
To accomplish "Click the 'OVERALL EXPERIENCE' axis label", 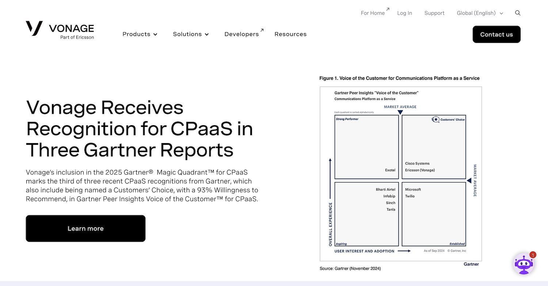I will pyautogui.click(x=331, y=224).
